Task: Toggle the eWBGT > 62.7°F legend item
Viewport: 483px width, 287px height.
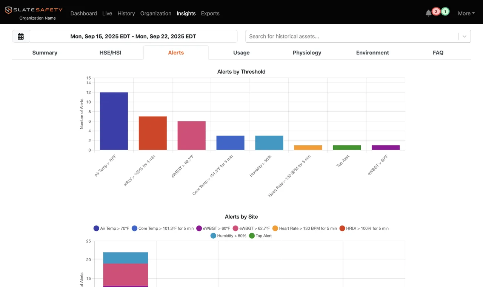Action: (251, 228)
